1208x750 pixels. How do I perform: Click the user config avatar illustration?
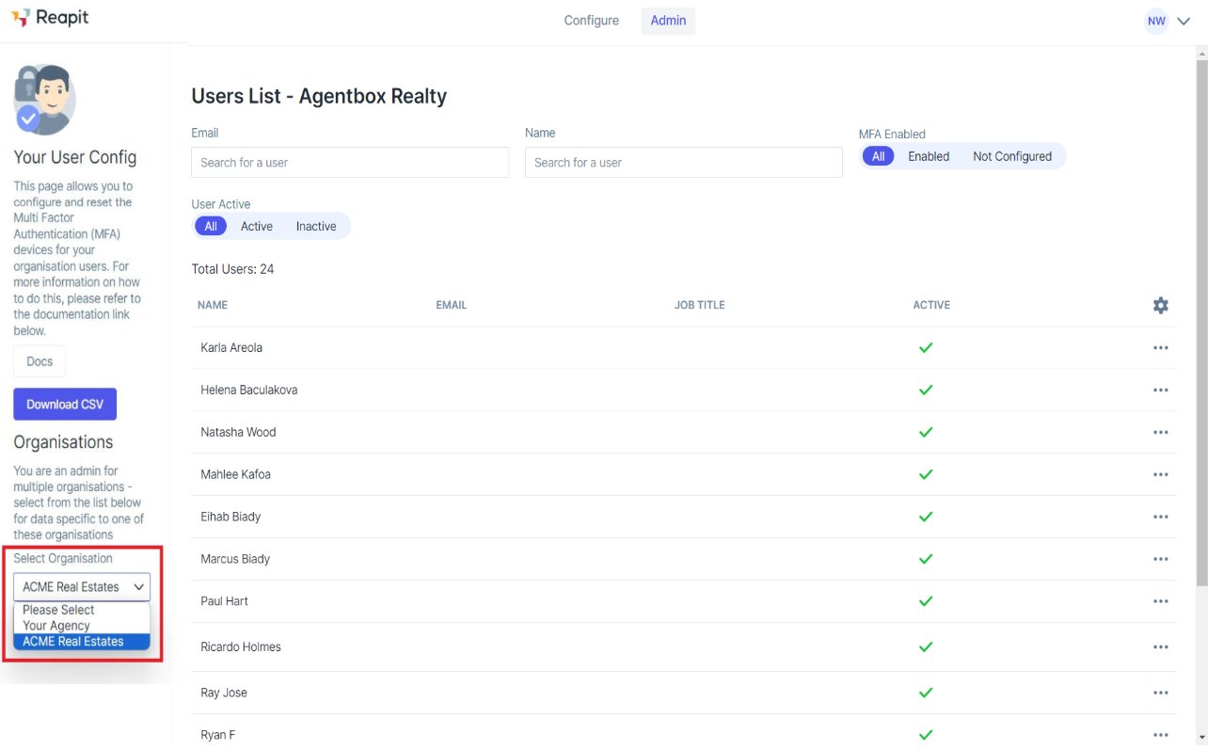click(44, 99)
